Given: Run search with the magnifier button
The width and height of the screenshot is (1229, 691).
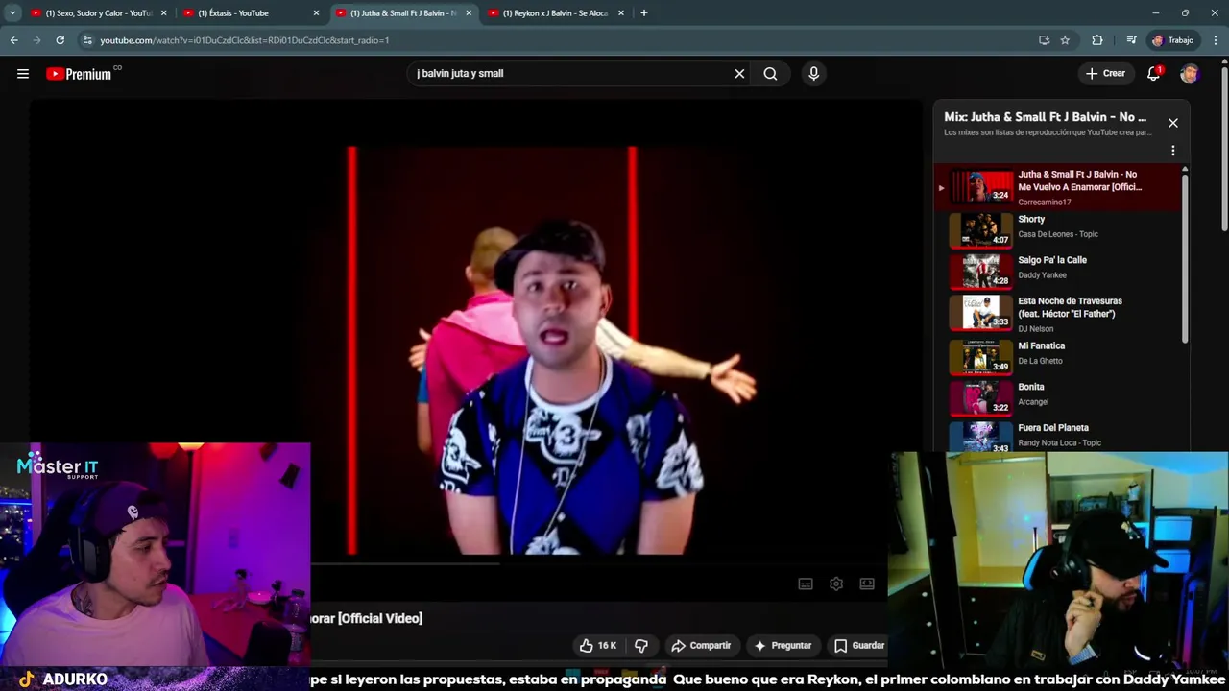Looking at the screenshot, I should click(x=770, y=73).
